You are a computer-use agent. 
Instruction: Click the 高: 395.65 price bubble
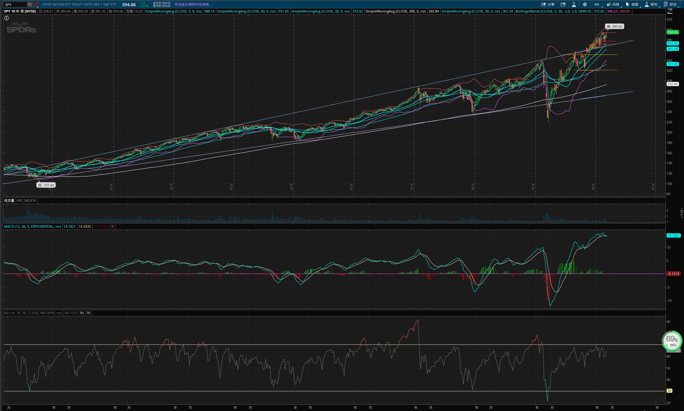615,27
